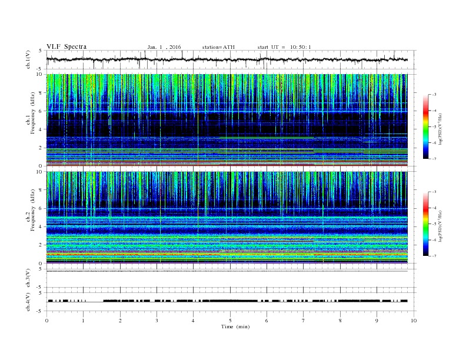Select the 'start UT = 10:50:1' text

pyautogui.click(x=284, y=47)
